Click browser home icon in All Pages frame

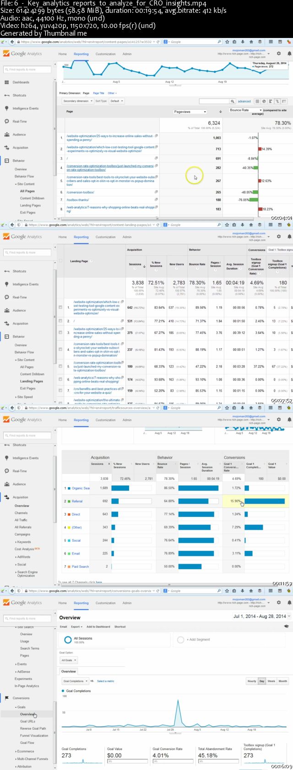[251, 42]
